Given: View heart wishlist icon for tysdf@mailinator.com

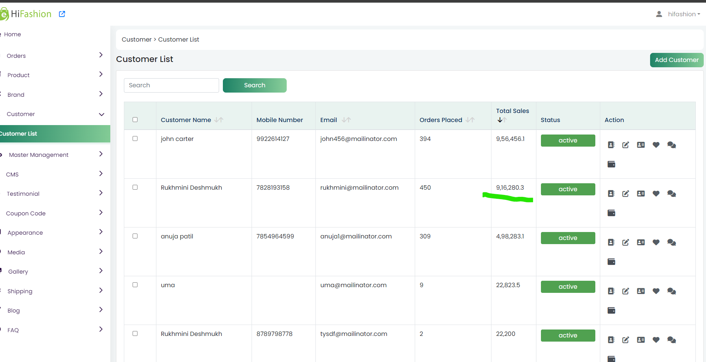Looking at the screenshot, I should point(656,340).
